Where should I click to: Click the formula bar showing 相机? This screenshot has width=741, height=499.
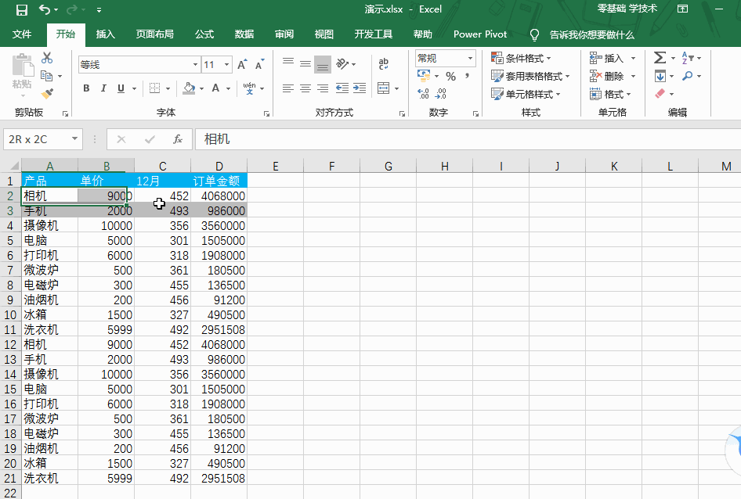tap(468, 139)
